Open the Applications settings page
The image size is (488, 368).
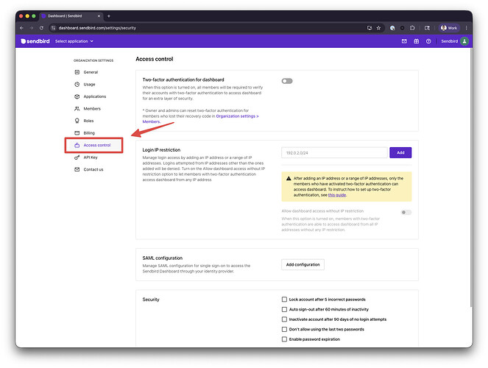click(95, 96)
